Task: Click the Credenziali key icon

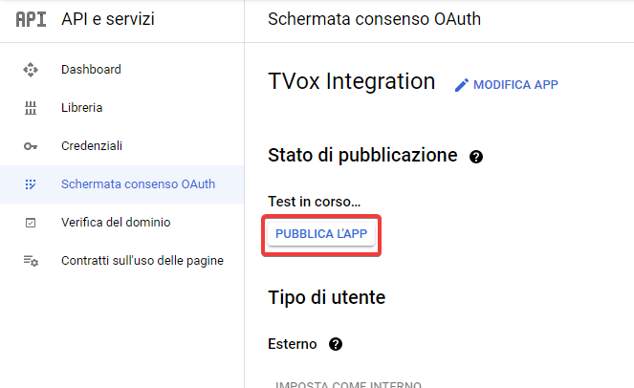Action: (x=31, y=146)
